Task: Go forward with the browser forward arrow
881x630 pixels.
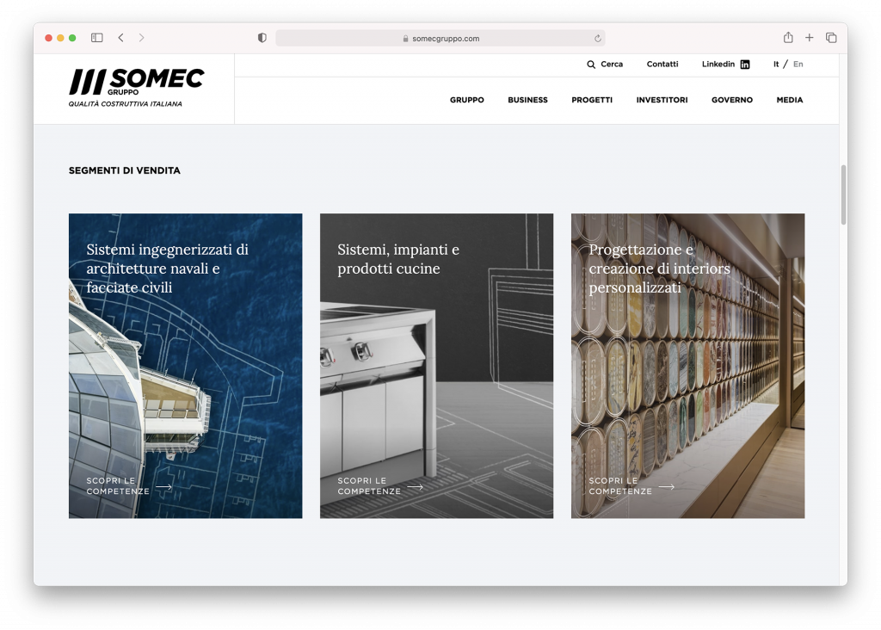Action: pos(142,38)
